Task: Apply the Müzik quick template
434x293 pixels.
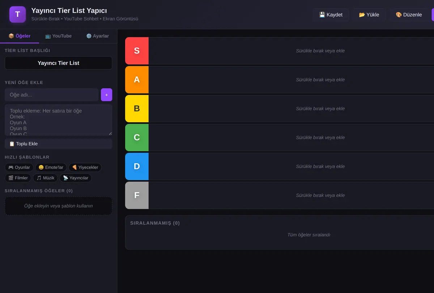Action: pyautogui.click(x=46, y=178)
